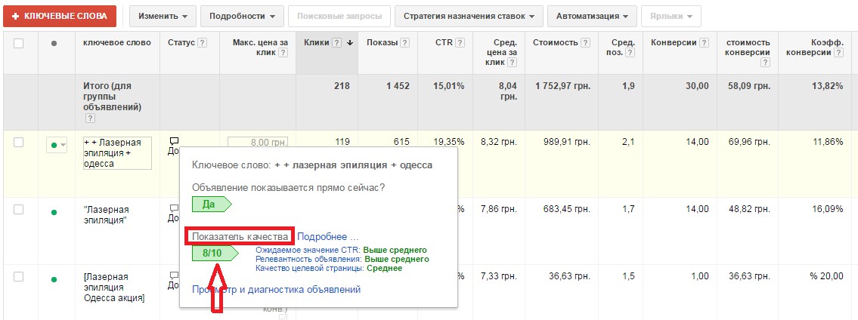
Task: Click the 48,82 грн. conversion cost cell
Action: pos(750,208)
